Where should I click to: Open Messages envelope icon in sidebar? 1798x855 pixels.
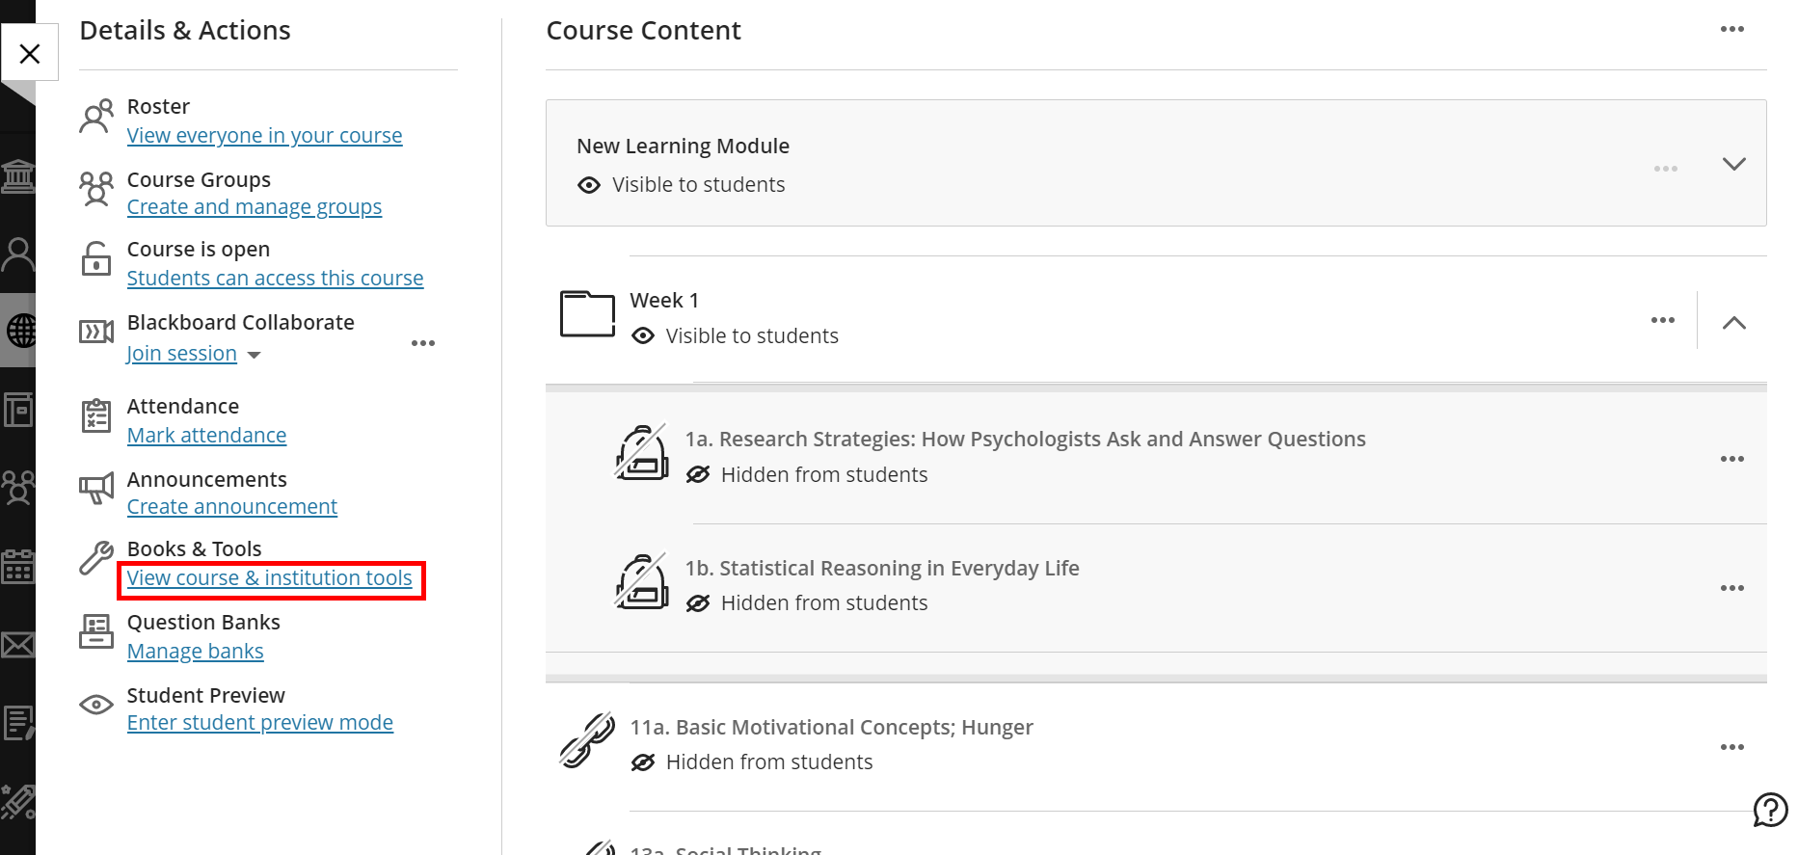pos(17,645)
